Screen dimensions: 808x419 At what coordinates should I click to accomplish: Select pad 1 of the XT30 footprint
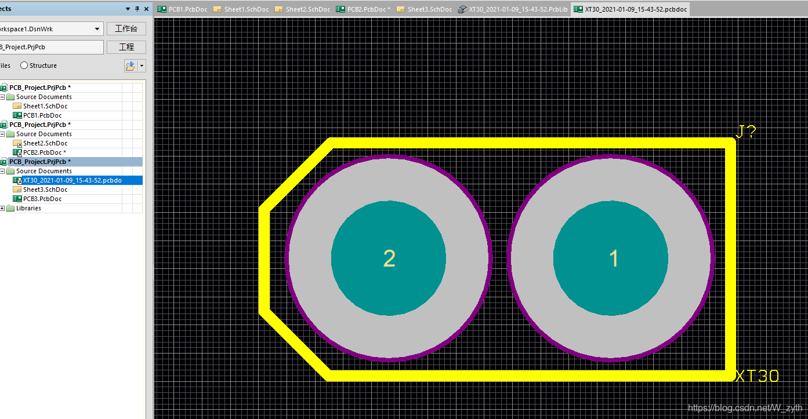tap(611, 258)
